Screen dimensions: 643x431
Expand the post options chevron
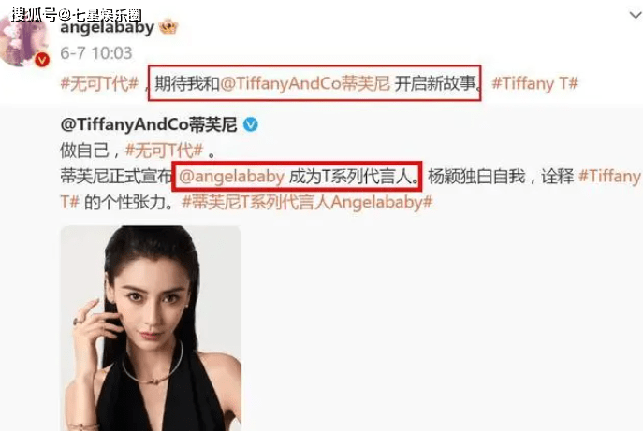click(x=636, y=15)
